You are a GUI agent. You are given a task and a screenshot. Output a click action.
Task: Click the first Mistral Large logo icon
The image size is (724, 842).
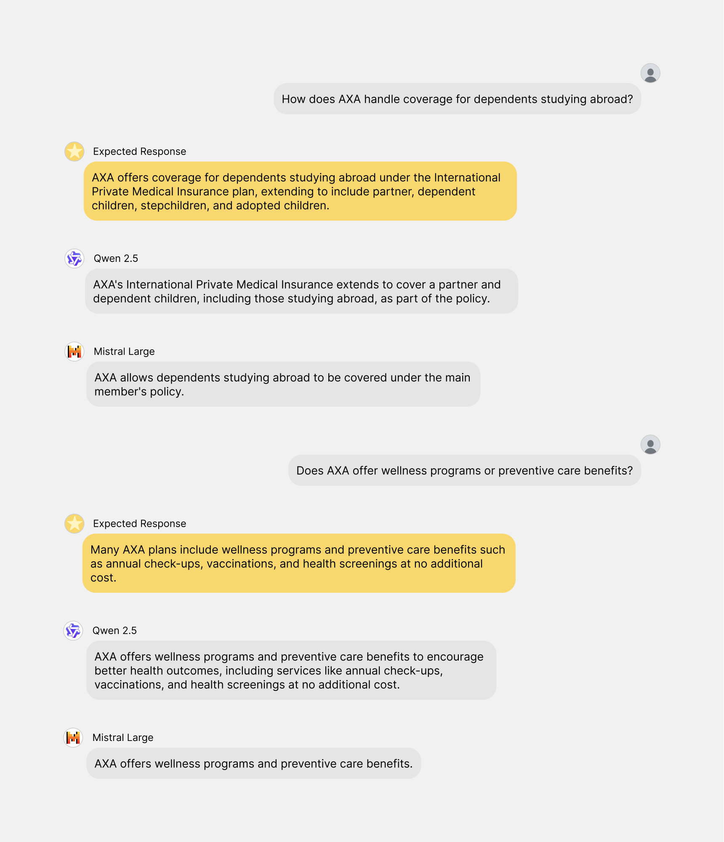(75, 352)
